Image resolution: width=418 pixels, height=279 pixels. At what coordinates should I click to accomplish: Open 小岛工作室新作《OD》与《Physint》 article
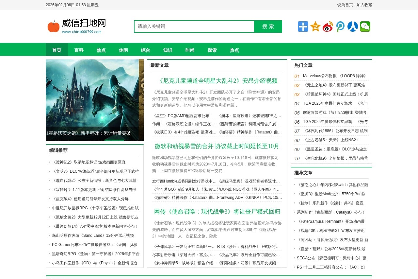tap(94, 263)
